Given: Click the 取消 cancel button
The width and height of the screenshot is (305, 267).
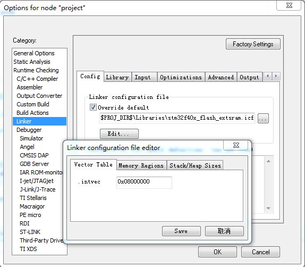Looking at the screenshot, I should coord(224,231).
